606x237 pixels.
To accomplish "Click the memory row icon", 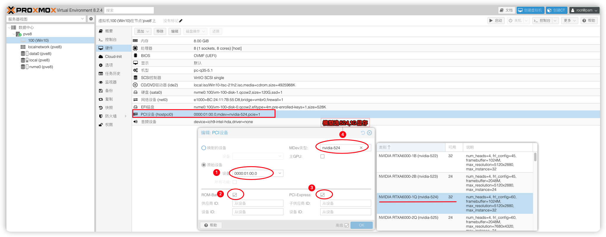I will point(135,41).
